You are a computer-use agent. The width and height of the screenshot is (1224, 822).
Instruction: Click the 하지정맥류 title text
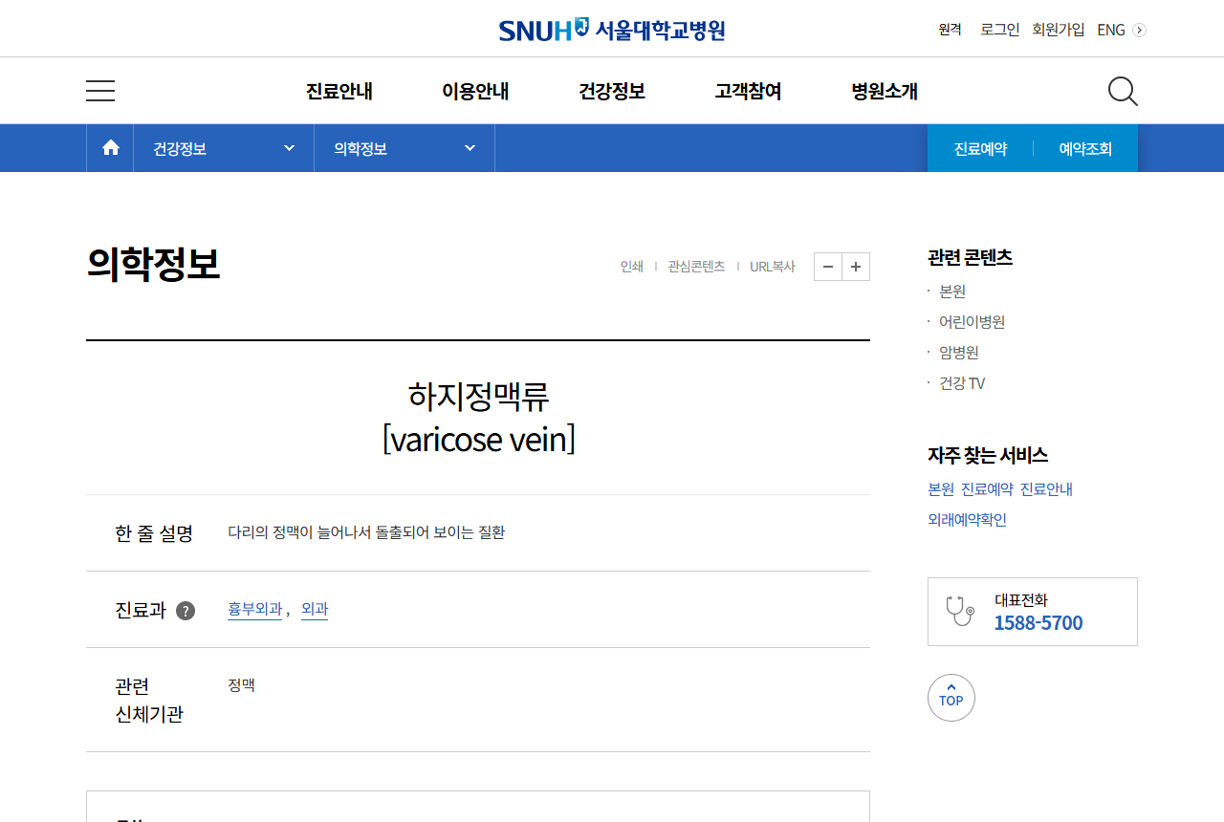(478, 396)
